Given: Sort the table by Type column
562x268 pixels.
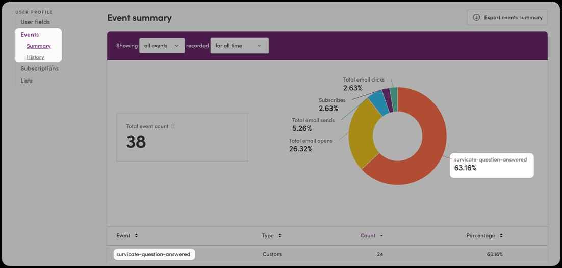Looking at the screenshot, I should point(272,236).
